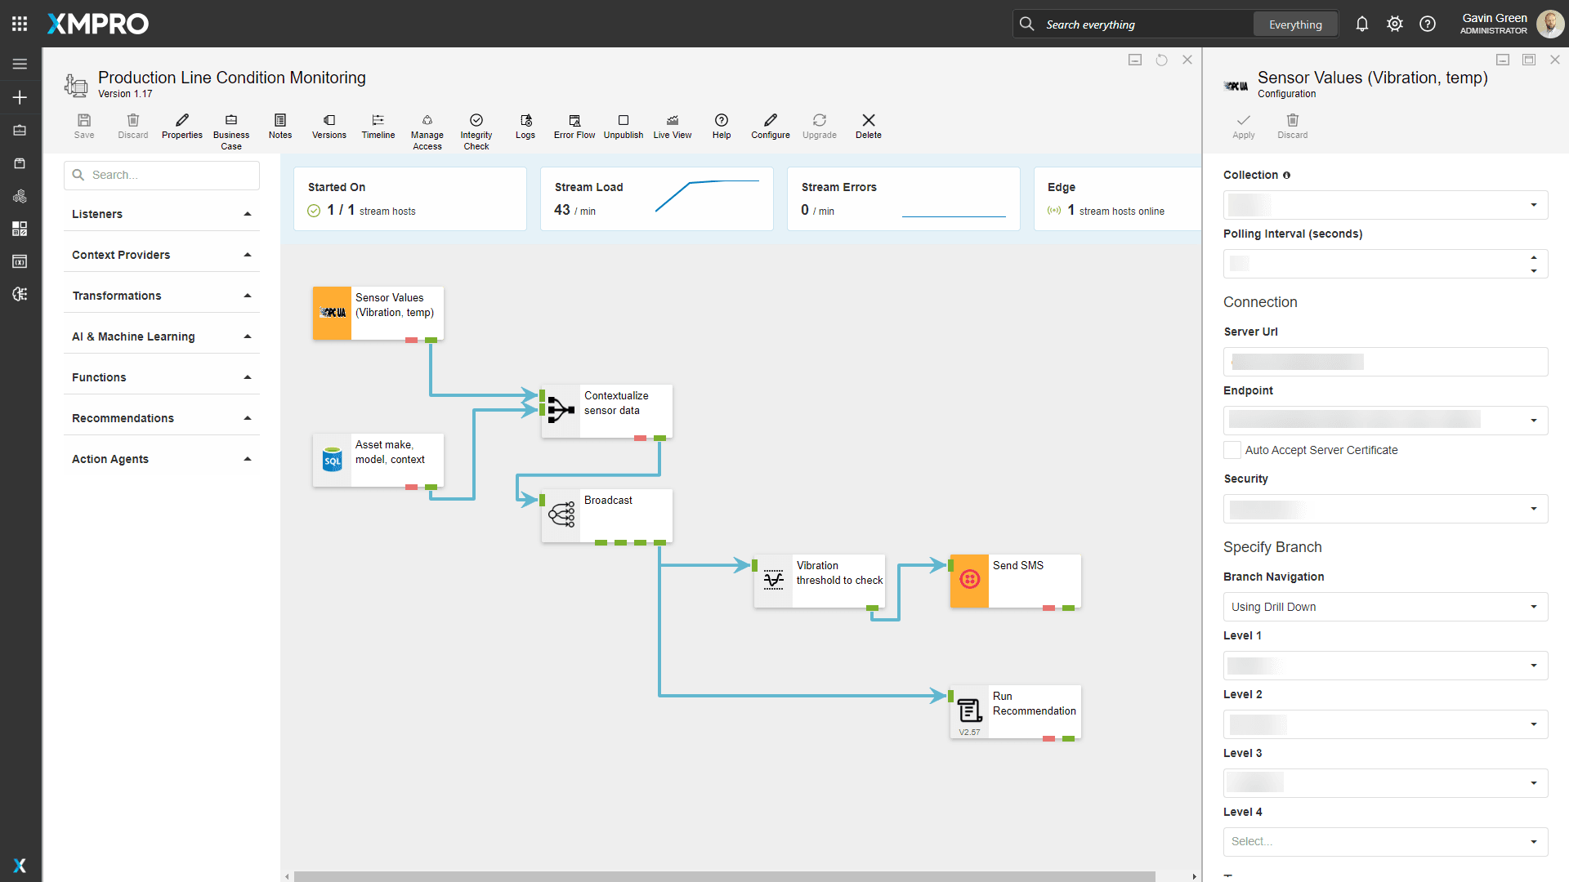Click the Everything search scope button
The height and width of the screenshot is (882, 1569).
pos(1294,24)
